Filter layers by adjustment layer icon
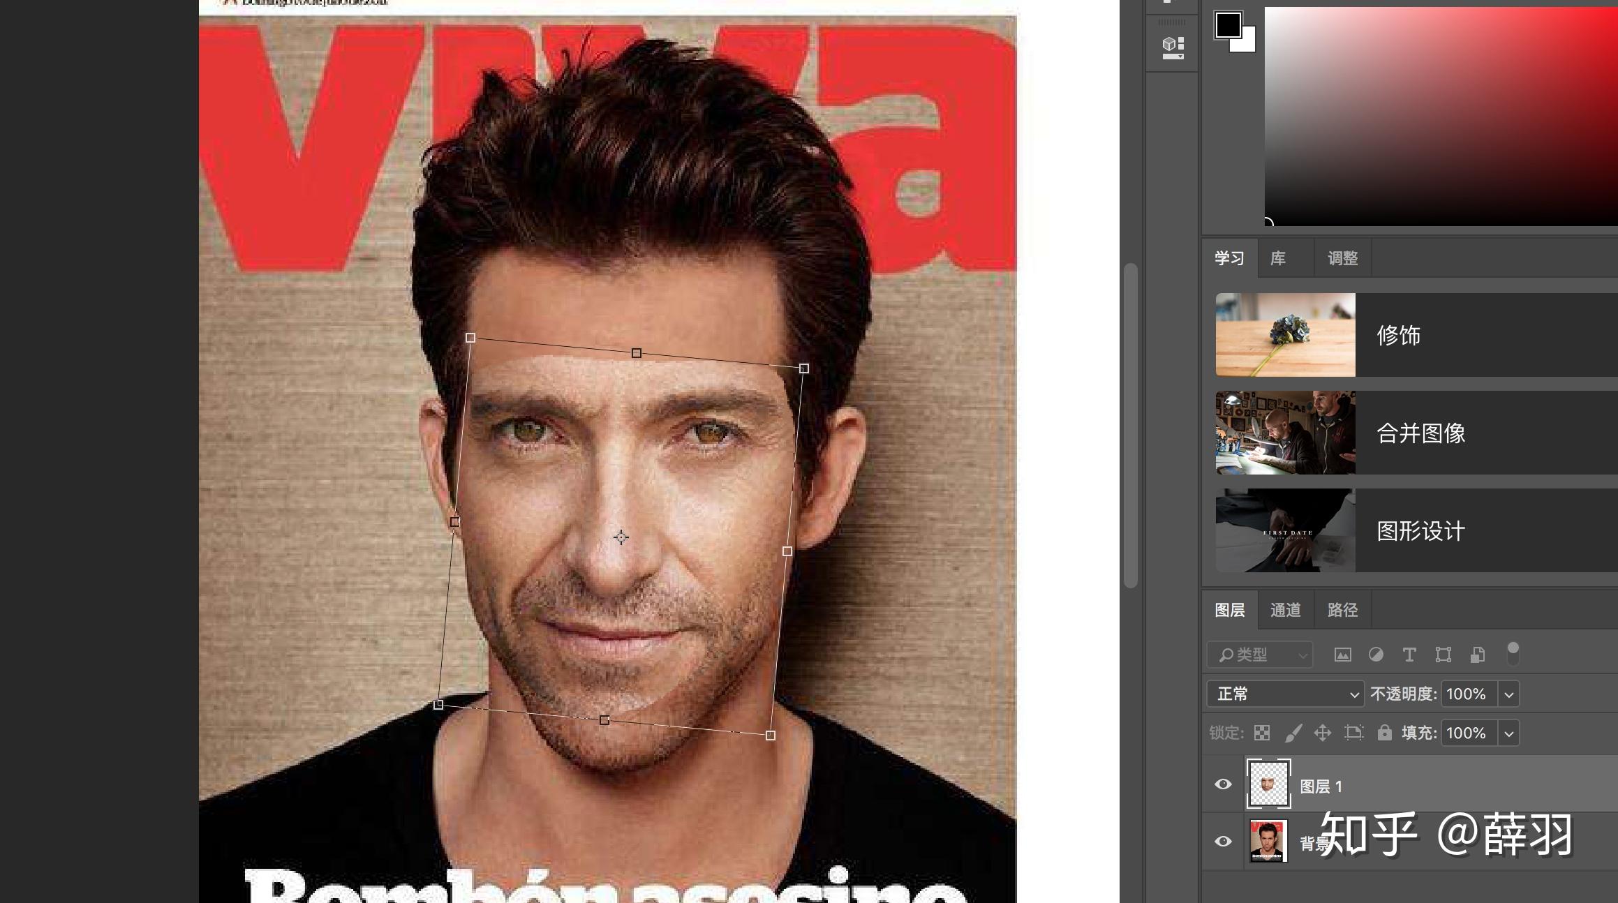Screen dimensions: 1618x903 (x=1376, y=655)
